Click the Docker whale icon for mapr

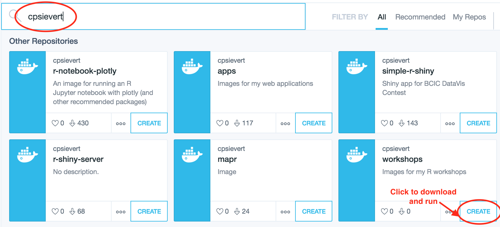[192, 155]
